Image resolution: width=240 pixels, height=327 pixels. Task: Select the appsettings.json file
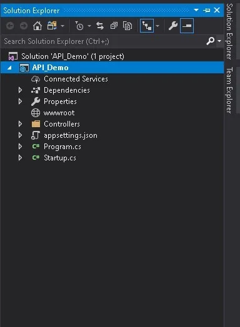(71, 135)
